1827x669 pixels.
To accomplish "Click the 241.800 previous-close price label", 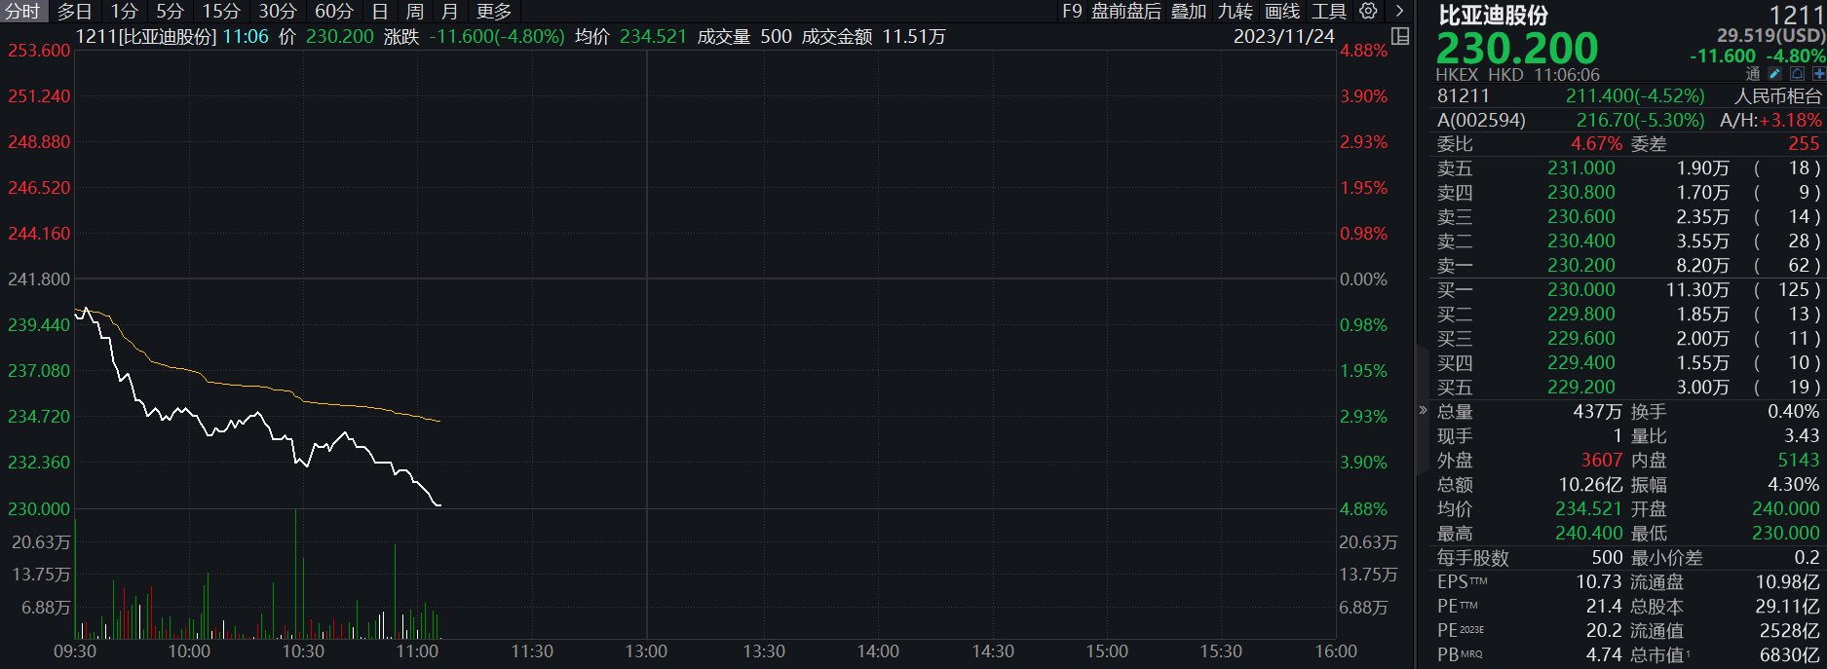I will tap(39, 279).
